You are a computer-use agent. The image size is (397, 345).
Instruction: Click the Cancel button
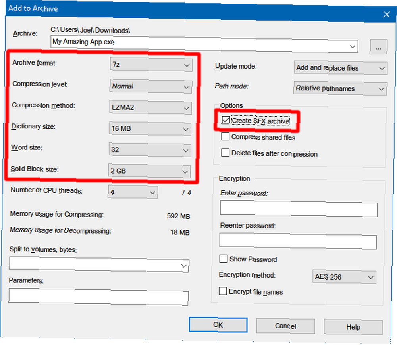[285, 326]
